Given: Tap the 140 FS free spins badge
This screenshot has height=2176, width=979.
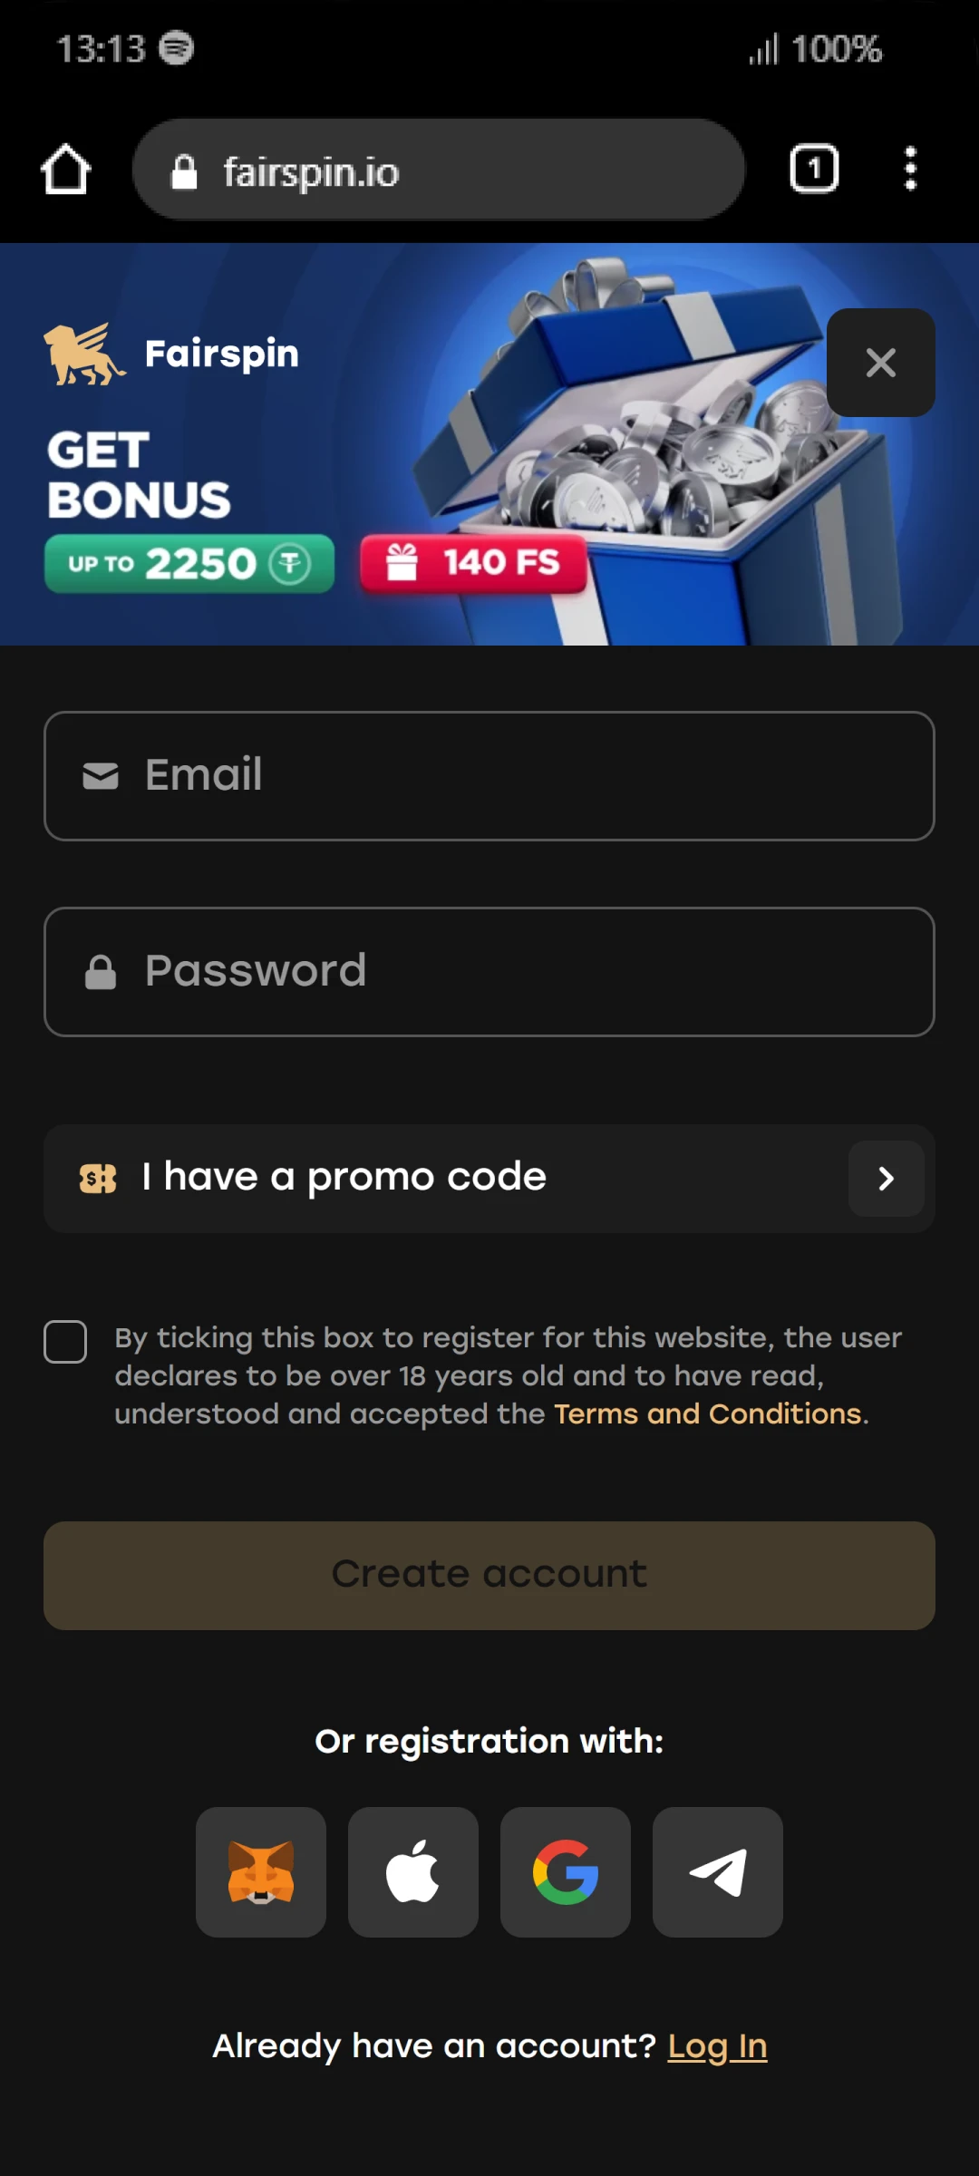Looking at the screenshot, I should 473,563.
